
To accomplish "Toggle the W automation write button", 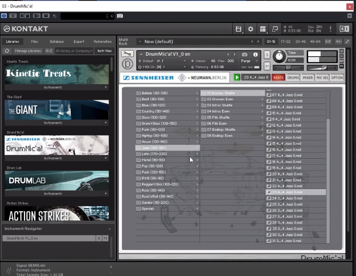I will coord(27,16).
